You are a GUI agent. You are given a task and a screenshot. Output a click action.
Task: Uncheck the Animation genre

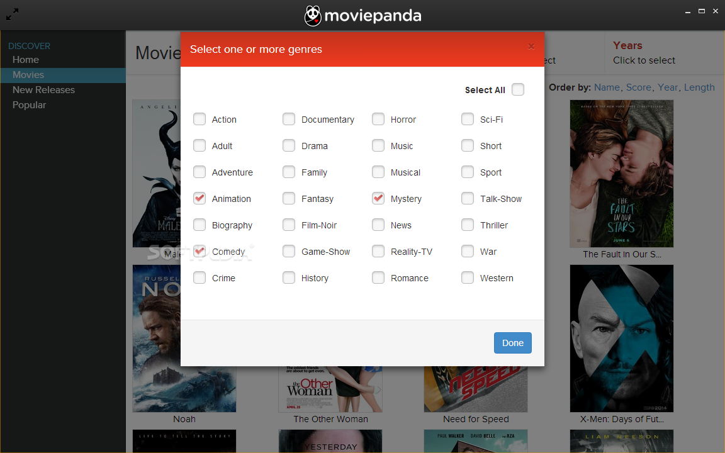tap(200, 198)
